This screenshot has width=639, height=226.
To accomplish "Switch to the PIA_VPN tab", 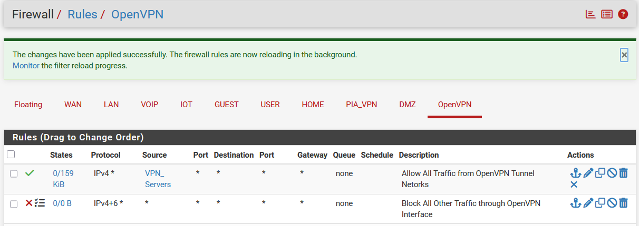I will [x=361, y=105].
